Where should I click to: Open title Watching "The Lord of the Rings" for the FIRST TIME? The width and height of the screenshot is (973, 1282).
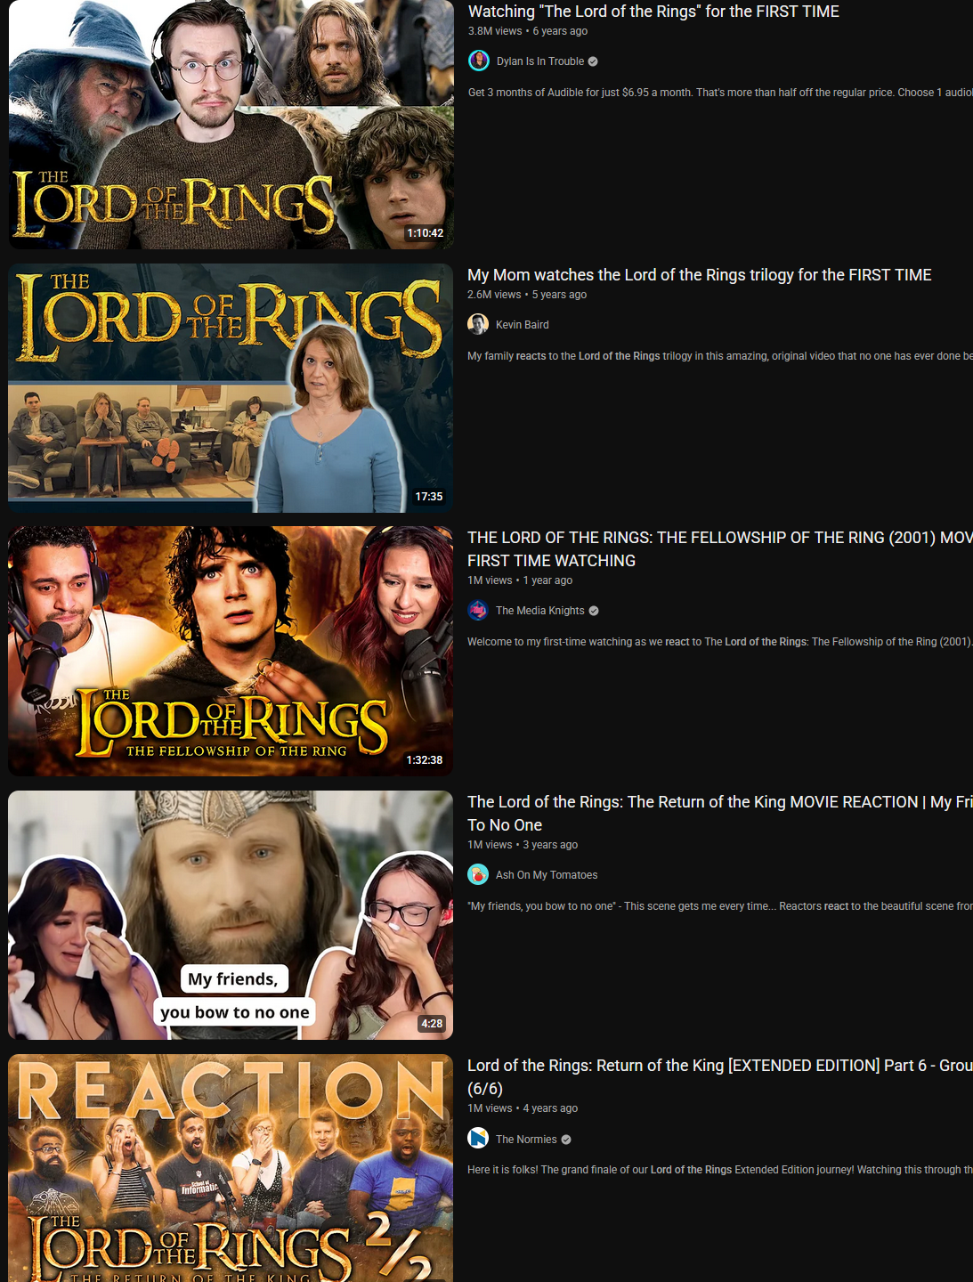653,12
